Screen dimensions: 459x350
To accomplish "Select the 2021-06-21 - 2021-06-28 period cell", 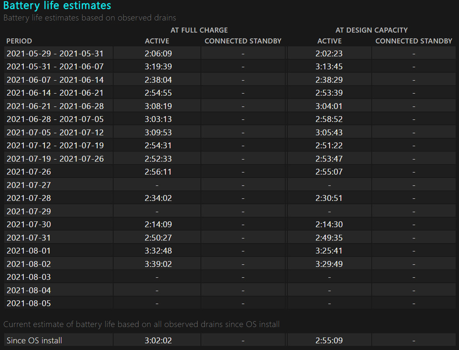I will 55,106.
